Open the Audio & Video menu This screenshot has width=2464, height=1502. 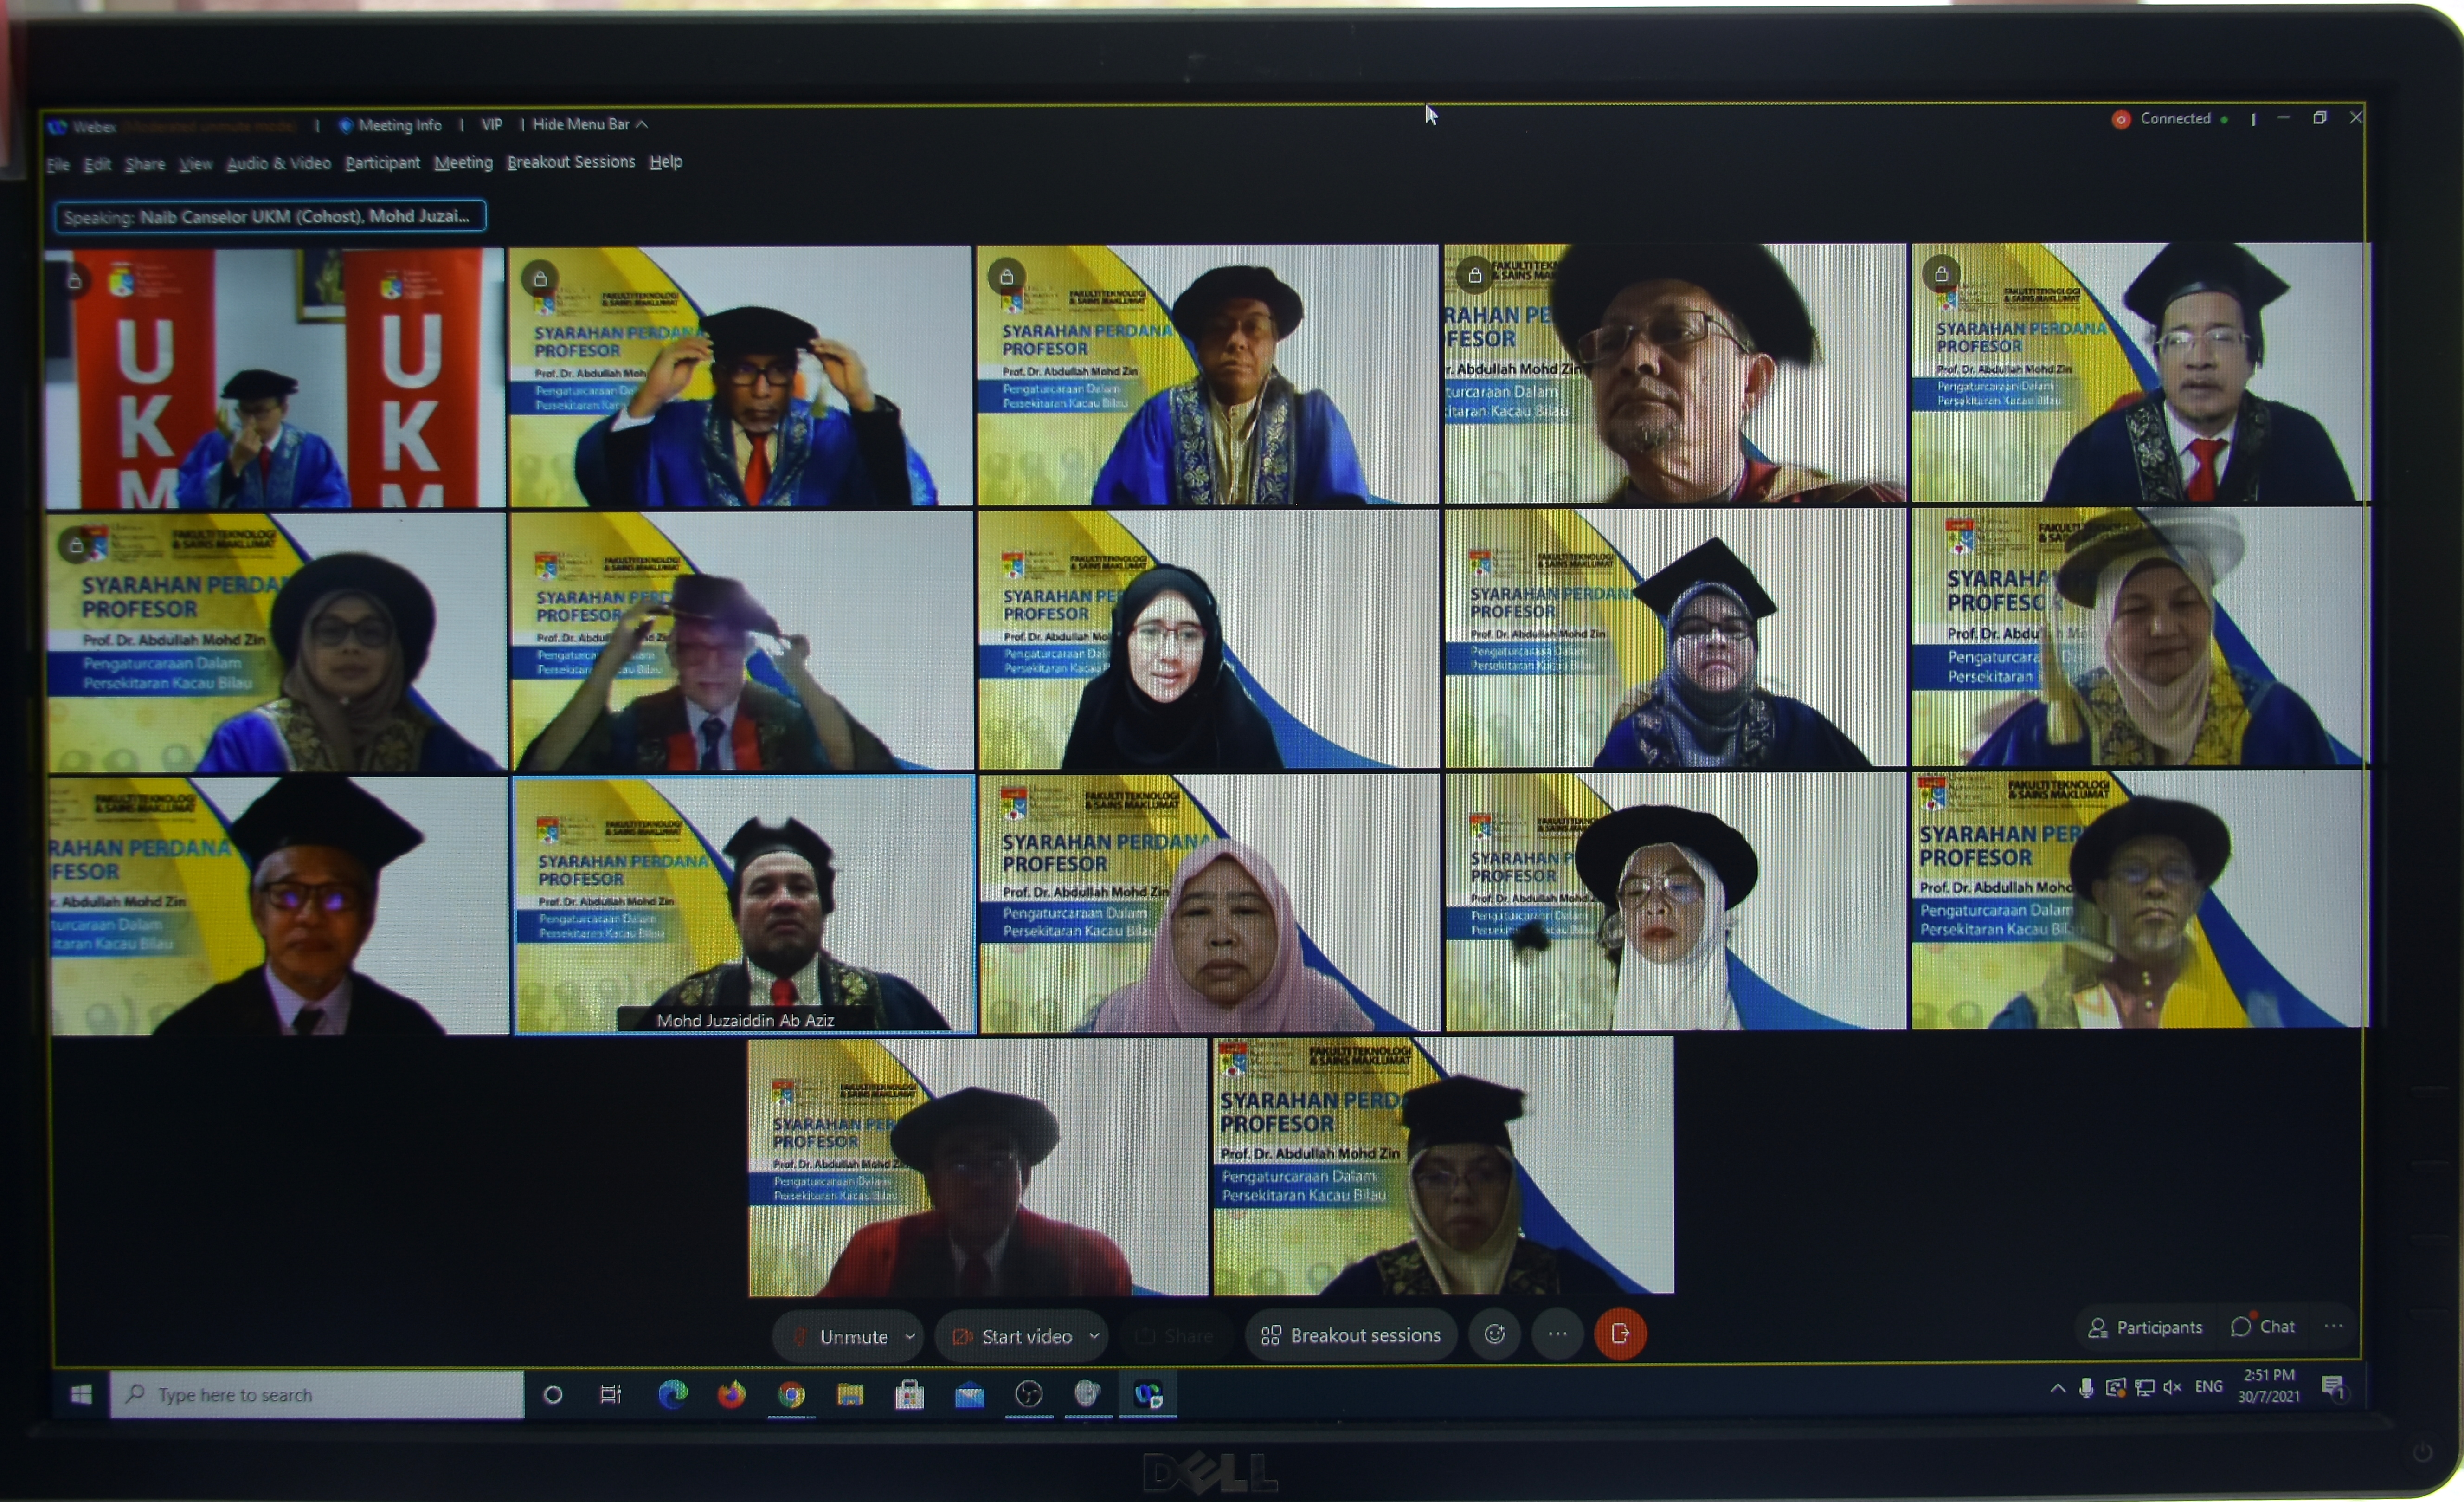point(278,163)
